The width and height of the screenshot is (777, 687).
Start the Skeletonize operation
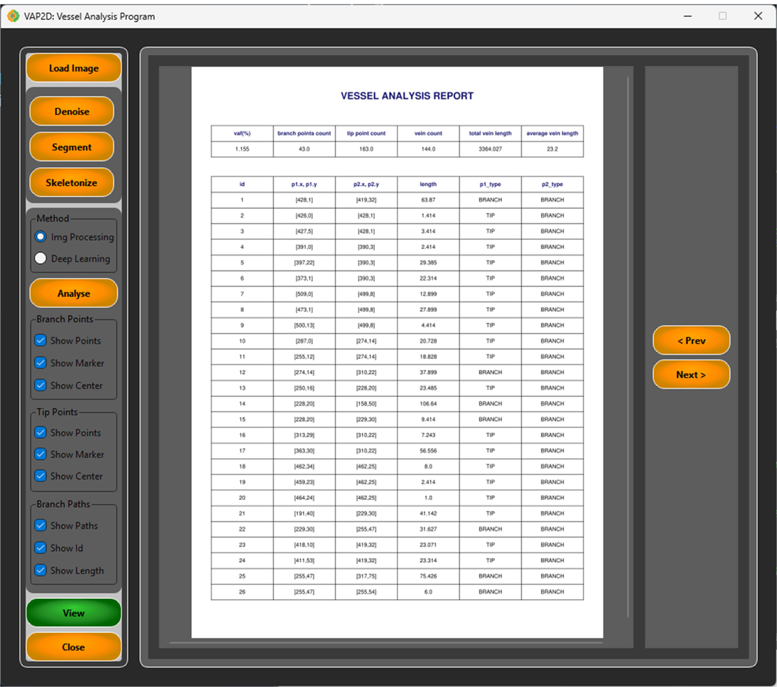pos(72,182)
